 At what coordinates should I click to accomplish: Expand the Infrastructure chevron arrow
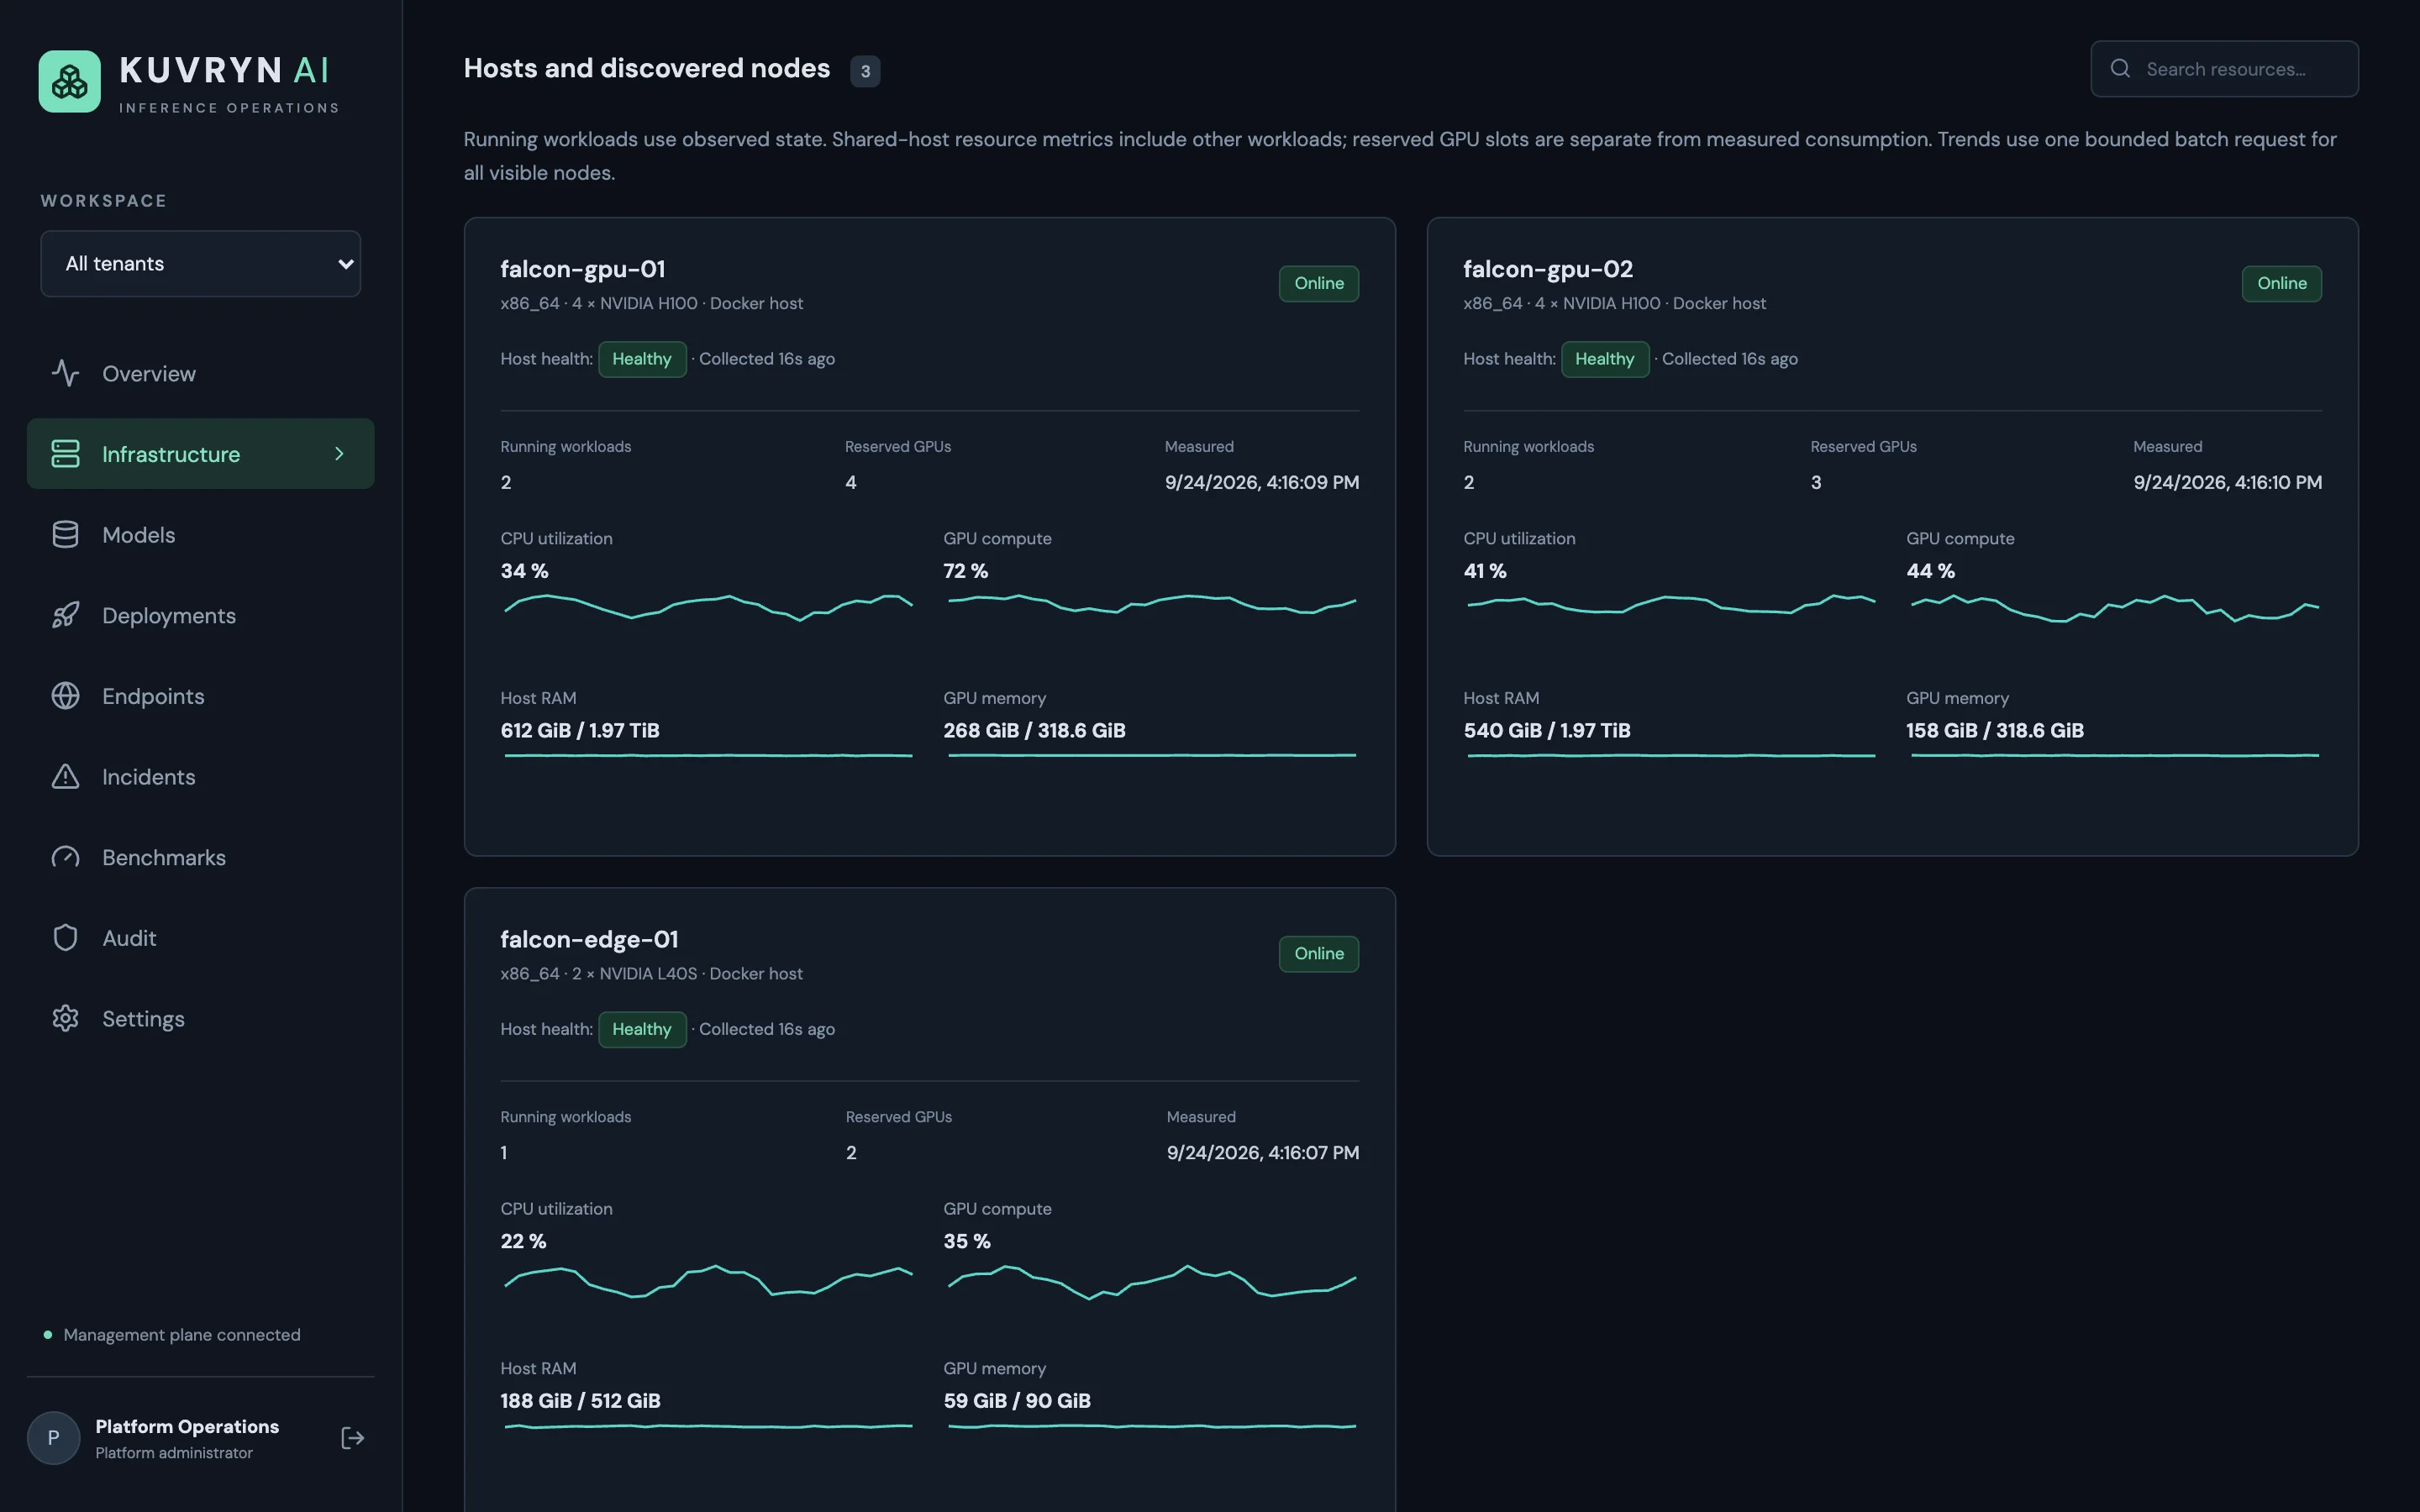point(339,454)
